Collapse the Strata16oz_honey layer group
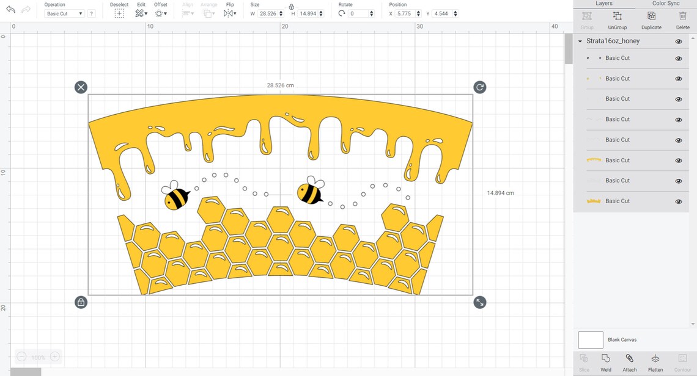Screen dimensions: 697x376 pos(579,41)
